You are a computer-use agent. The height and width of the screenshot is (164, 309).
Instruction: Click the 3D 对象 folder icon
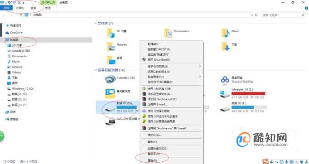coord(111,33)
